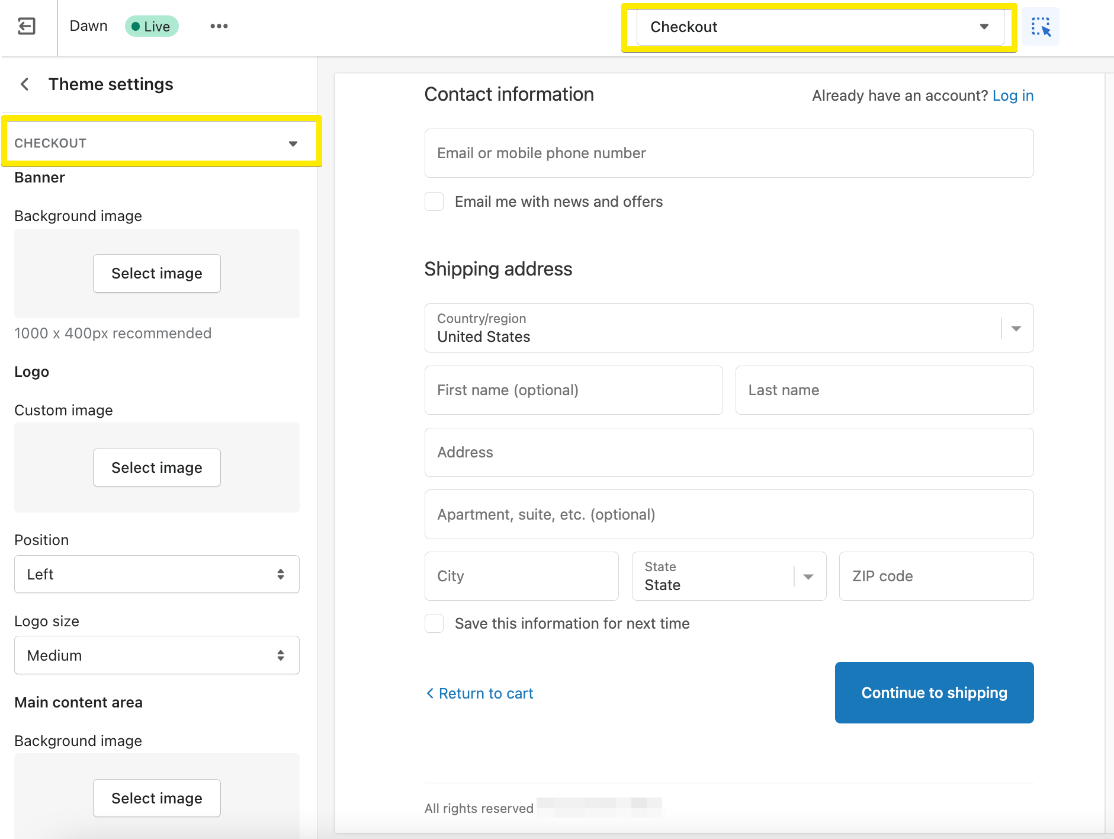Open the more actions ellipsis menu
Viewport: 1114px width, 839px height.
(219, 26)
